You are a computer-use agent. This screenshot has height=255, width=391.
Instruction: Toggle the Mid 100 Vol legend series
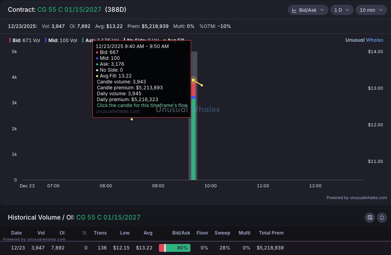pos(61,41)
